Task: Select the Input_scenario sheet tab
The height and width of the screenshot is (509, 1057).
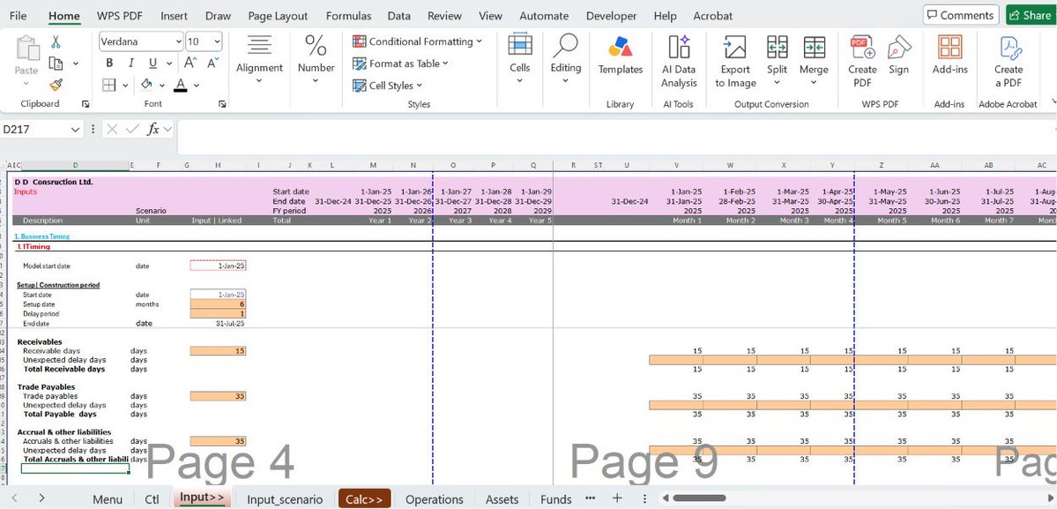Action: click(x=285, y=499)
